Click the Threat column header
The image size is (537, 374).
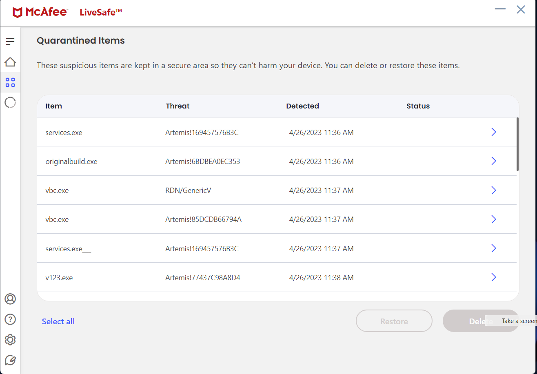[178, 106]
